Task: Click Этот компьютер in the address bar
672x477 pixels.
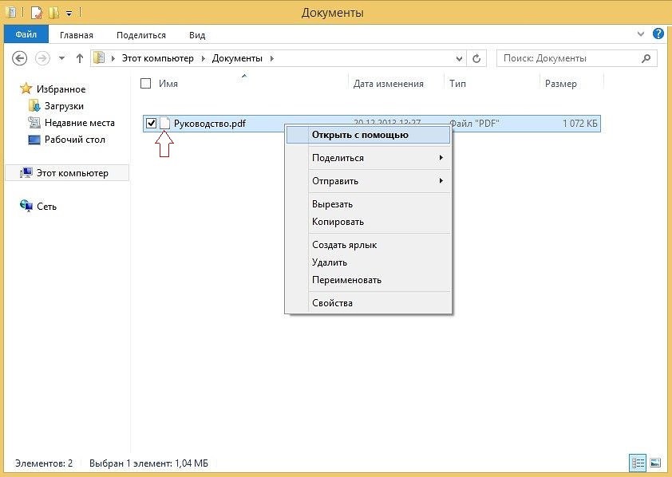Action: coord(158,58)
